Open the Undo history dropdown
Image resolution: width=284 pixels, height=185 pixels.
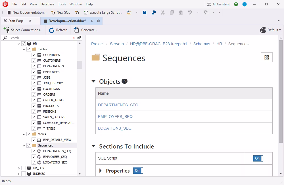click(x=198, y=12)
